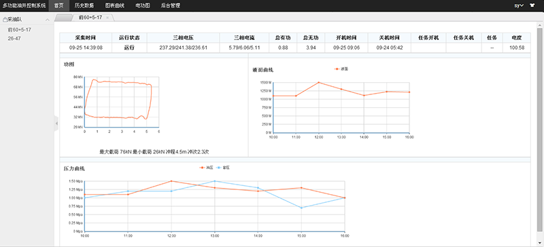The width and height of the screenshot is (544, 247).
Task: Click the scrollbar up arrow at right edge
Action: pyautogui.click(x=539, y=26)
